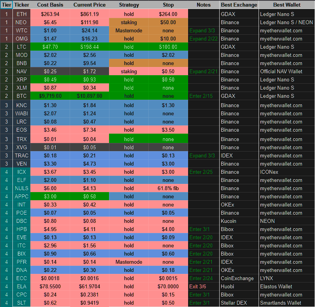Select ETH stop value $264.00
The height and width of the screenshot is (307, 315).
point(168,14)
